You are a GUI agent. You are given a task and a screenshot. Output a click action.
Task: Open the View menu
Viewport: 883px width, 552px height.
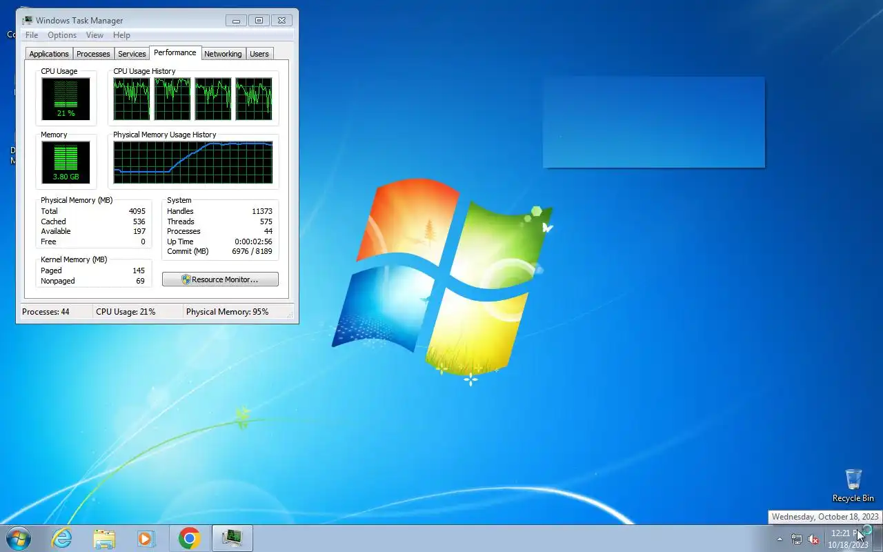[x=95, y=35]
